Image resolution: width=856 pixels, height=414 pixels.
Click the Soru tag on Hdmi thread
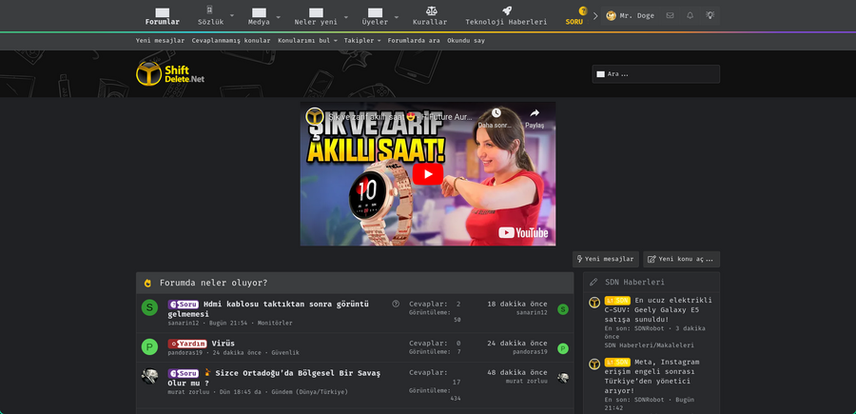[183, 305]
